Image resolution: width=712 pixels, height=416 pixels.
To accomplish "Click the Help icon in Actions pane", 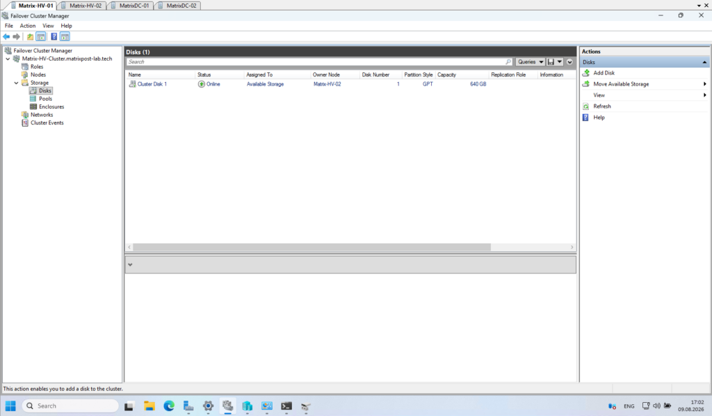I will click(x=585, y=118).
